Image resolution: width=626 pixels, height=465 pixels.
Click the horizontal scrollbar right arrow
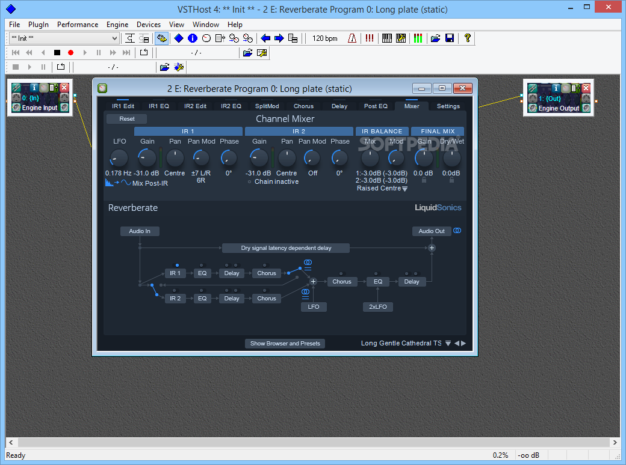point(615,442)
